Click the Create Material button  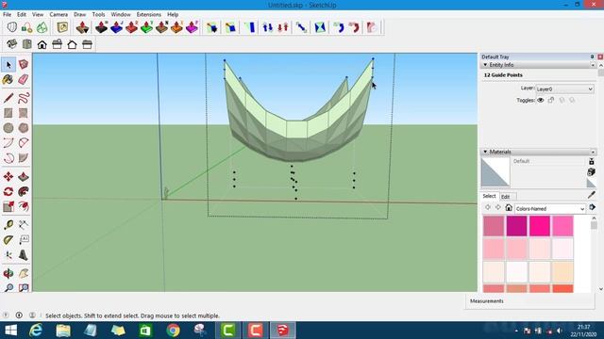(592, 171)
